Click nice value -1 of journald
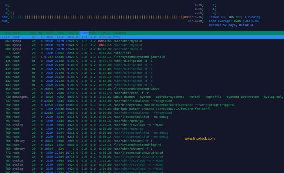The width and height of the screenshot is (284, 173). (41, 57)
